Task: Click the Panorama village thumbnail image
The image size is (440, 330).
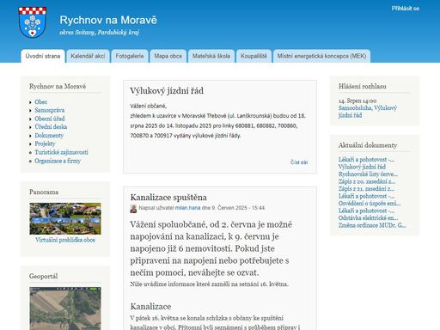Action: tap(65, 218)
